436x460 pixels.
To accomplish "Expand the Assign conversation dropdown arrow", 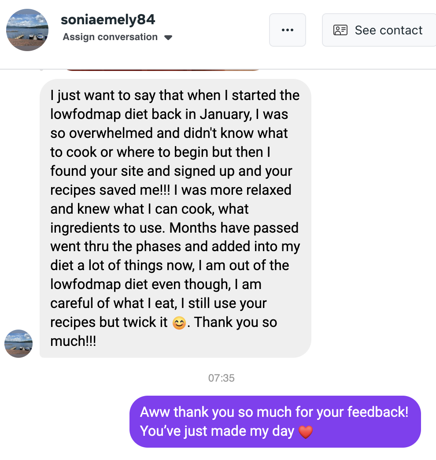I will 168,37.
